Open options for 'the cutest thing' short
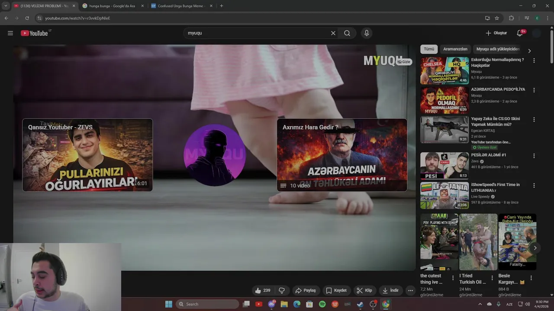Viewport: 554px width, 311px height. tap(453, 278)
